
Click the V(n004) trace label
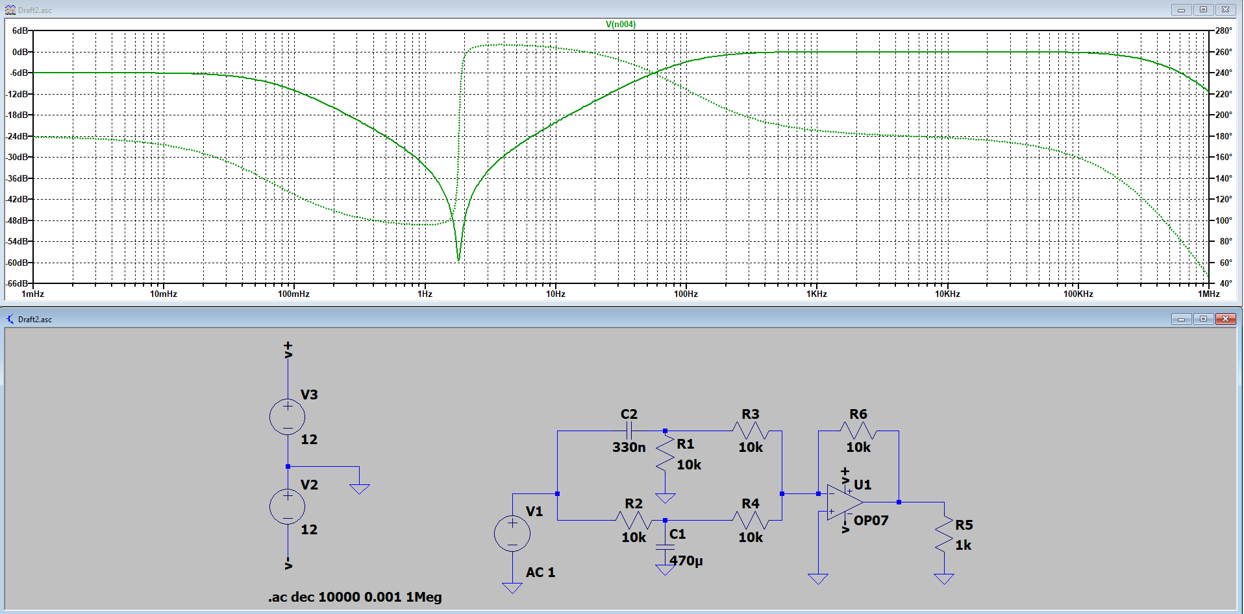pyautogui.click(x=620, y=24)
